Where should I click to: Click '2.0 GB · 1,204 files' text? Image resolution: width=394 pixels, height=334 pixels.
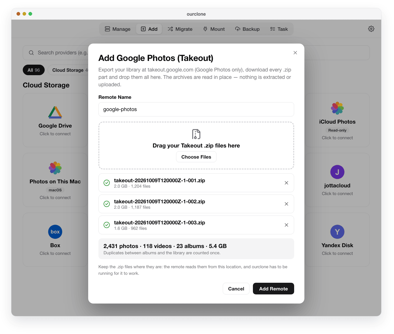click(132, 186)
